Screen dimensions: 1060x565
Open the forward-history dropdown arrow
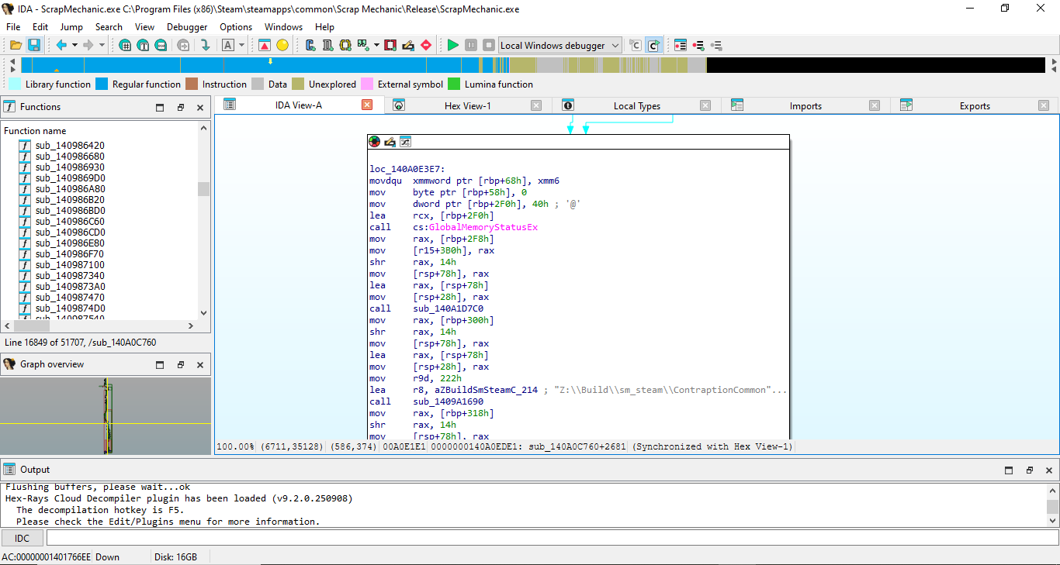click(102, 45)
